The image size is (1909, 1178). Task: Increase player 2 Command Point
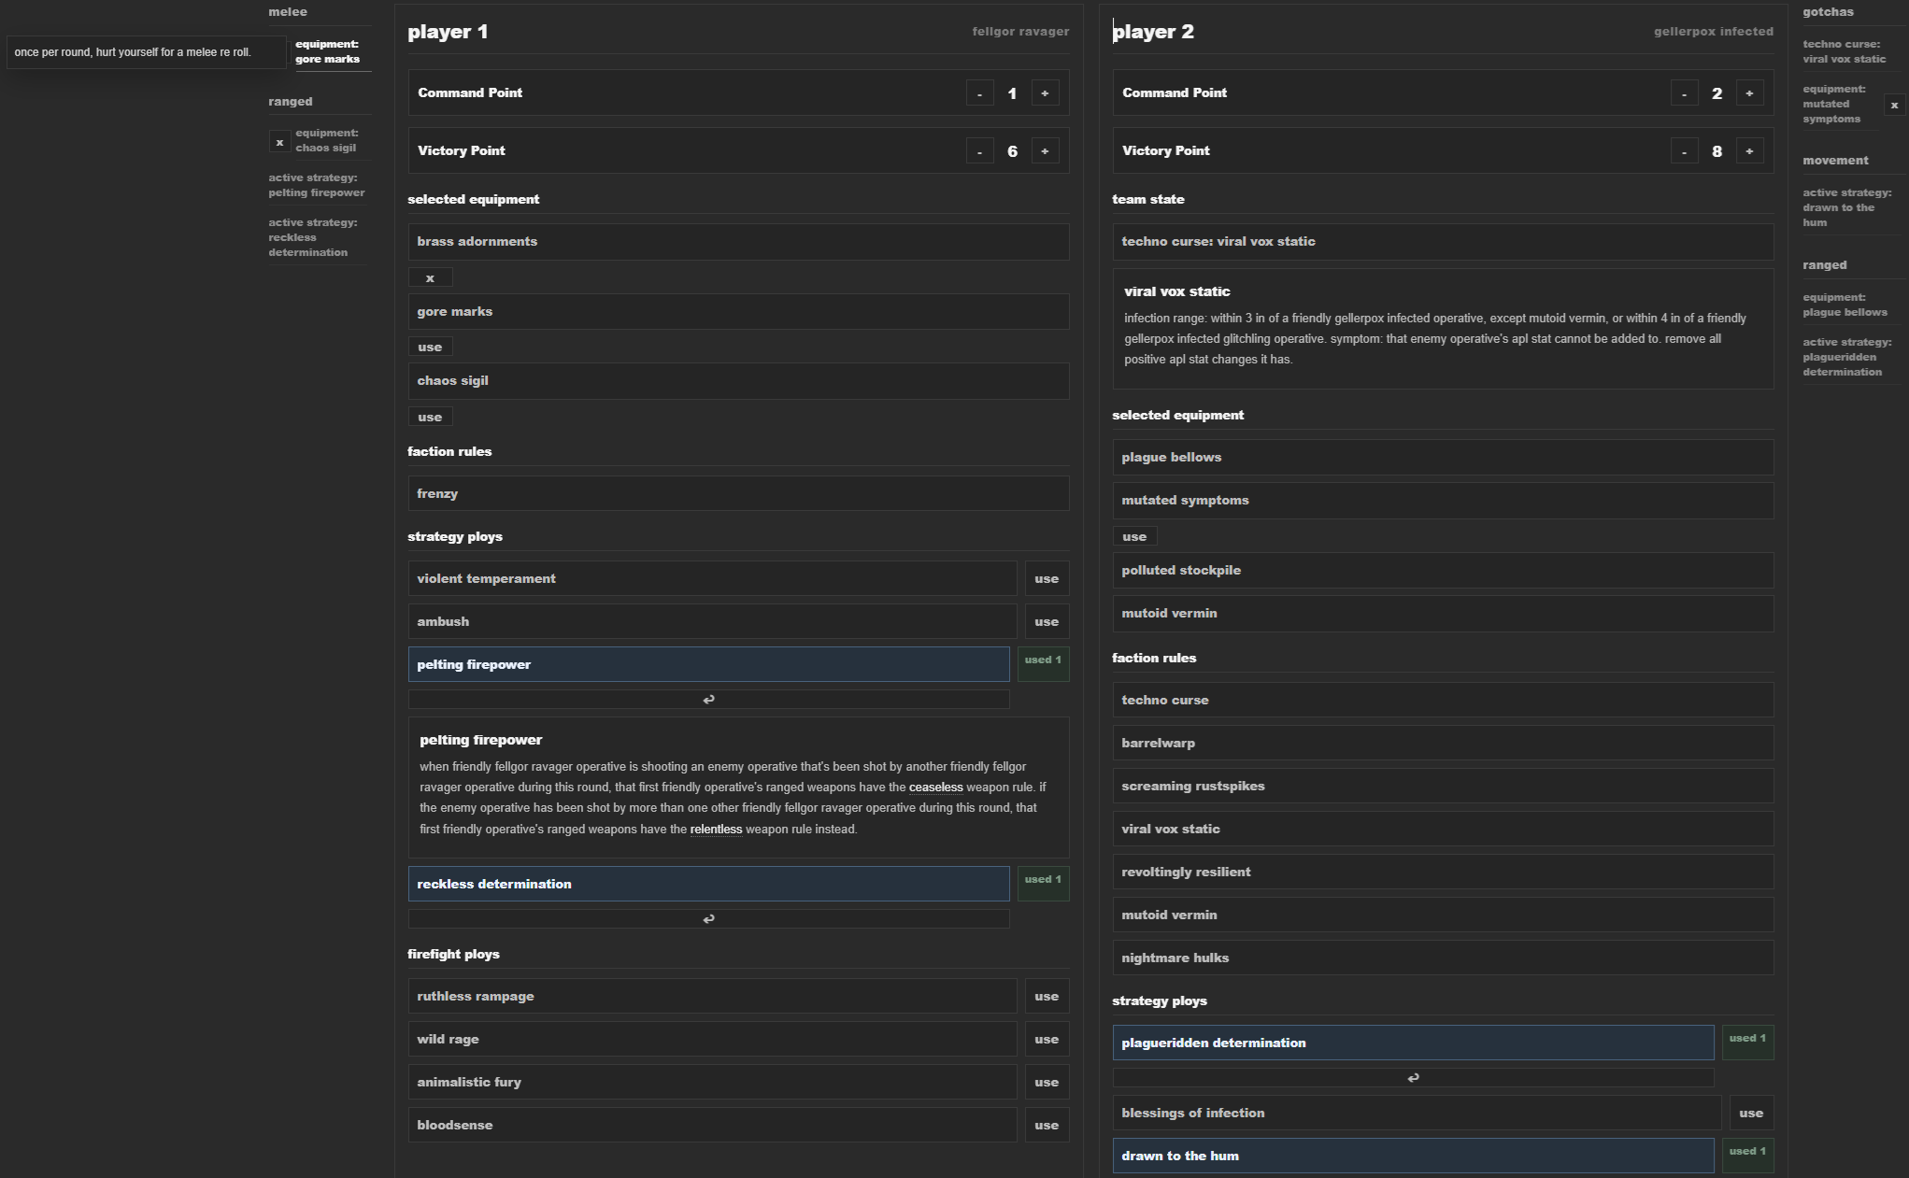point(1749,93)
